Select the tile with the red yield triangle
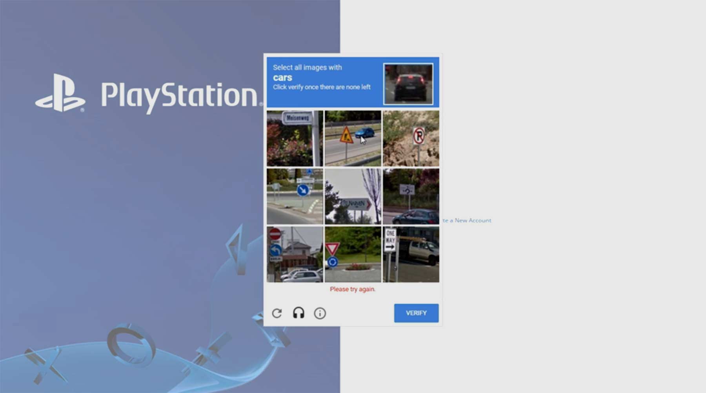This screenshot has width=706, height=393. point(353,254)
